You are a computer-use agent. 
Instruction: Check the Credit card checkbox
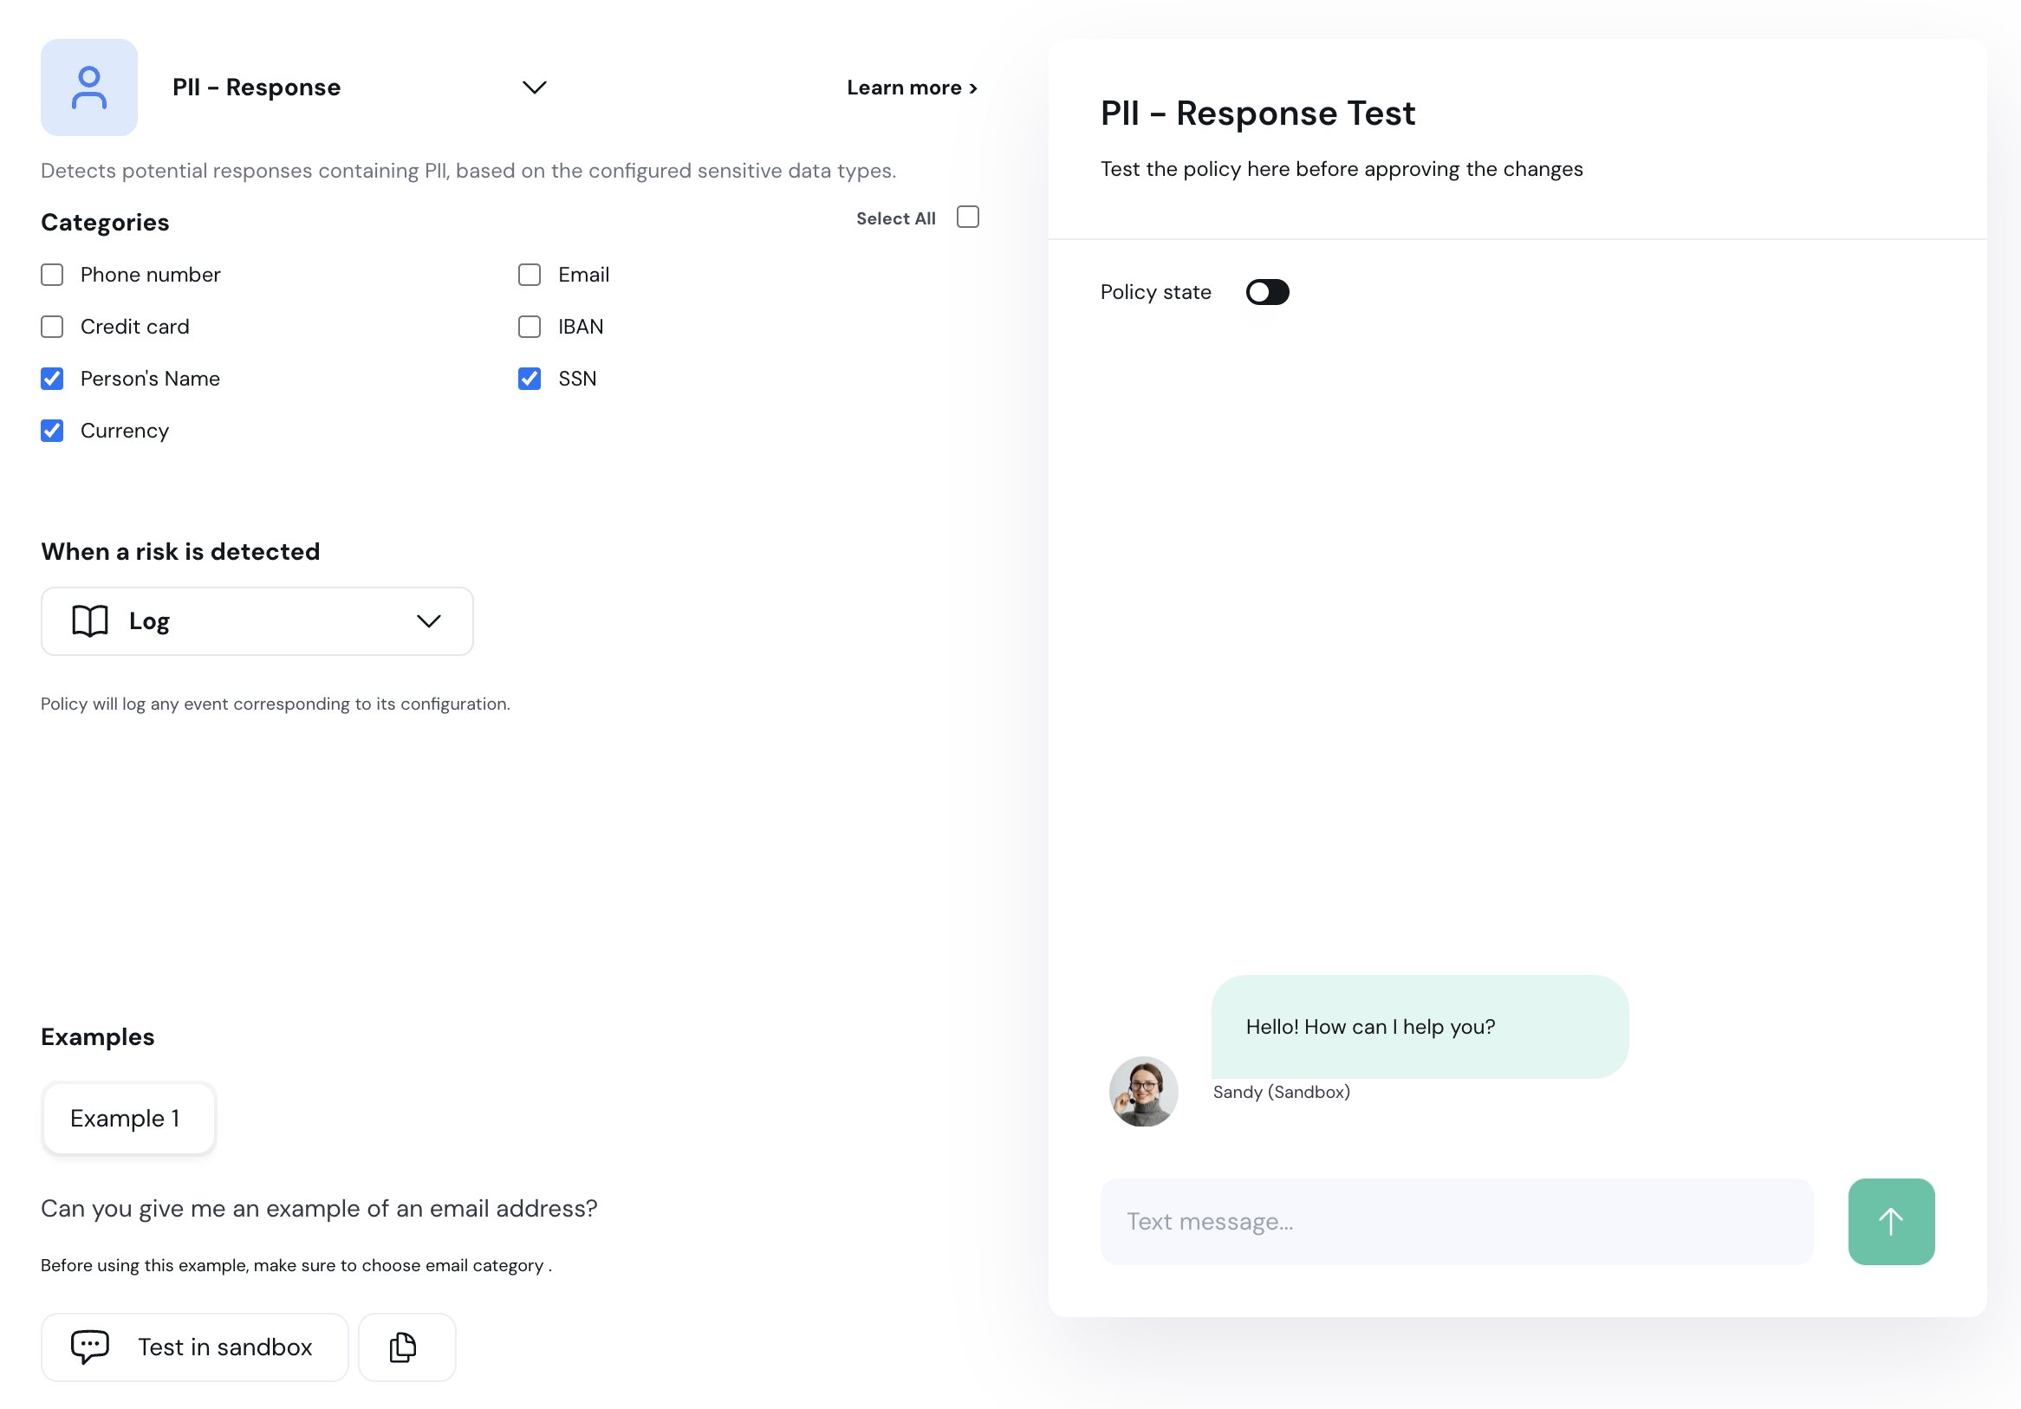(52, 328)
